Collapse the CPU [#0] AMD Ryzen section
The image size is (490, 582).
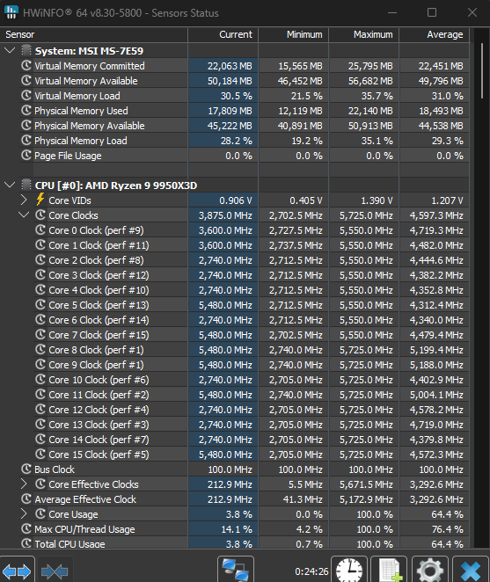pyautogui.click(x=10, y=185)
